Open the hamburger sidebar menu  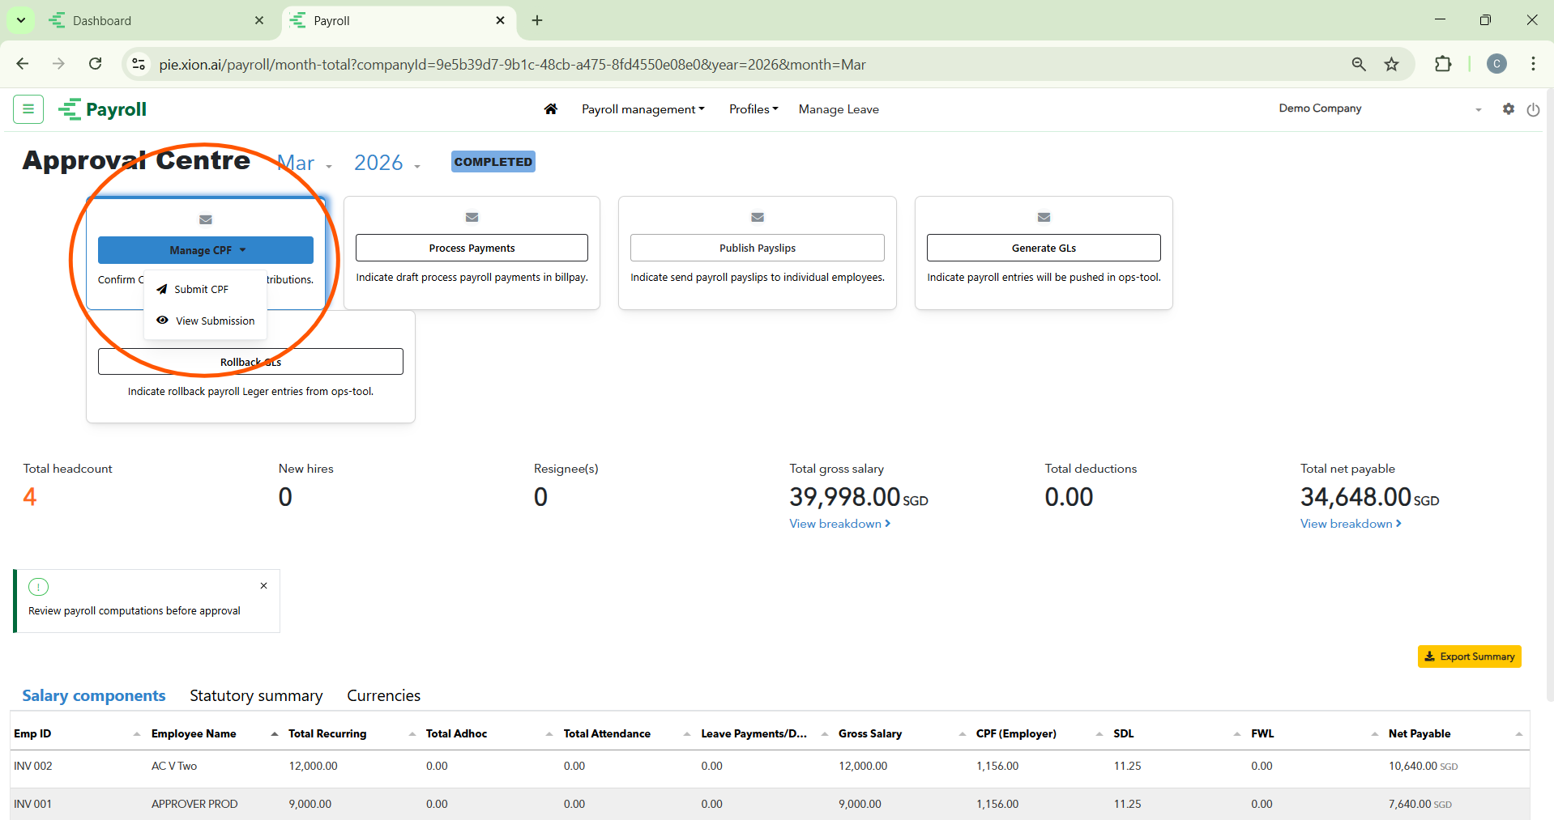coord(28,109)
